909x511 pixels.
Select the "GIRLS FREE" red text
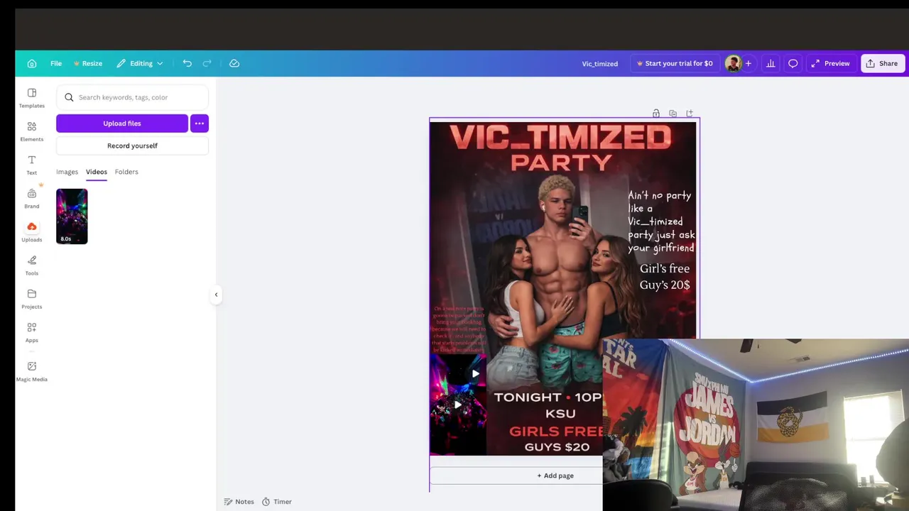click(x=556, y=431)
